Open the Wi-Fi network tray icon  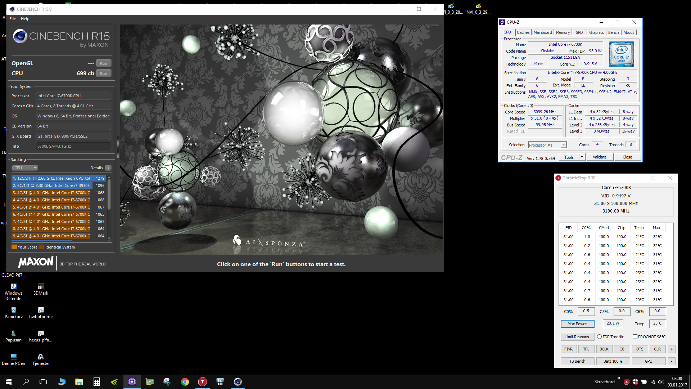coord(652,382)
